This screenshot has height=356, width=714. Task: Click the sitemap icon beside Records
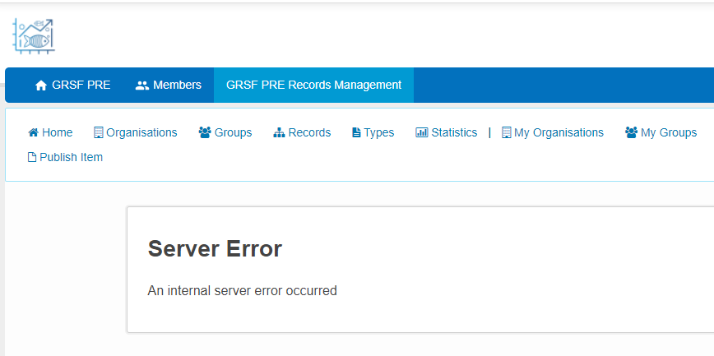pos(279,132)
